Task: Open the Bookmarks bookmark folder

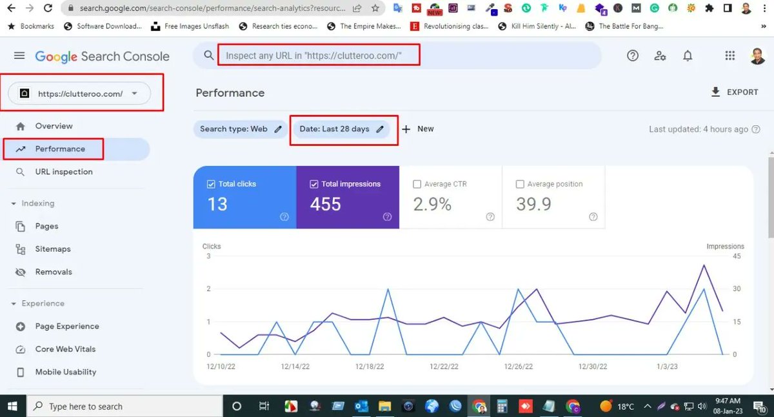Action: 32,26
